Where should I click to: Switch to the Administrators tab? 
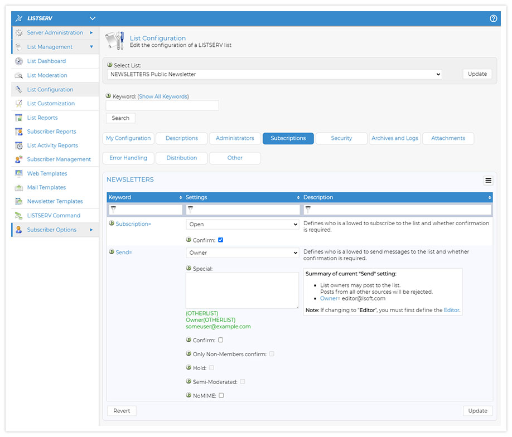click(235, 138)
